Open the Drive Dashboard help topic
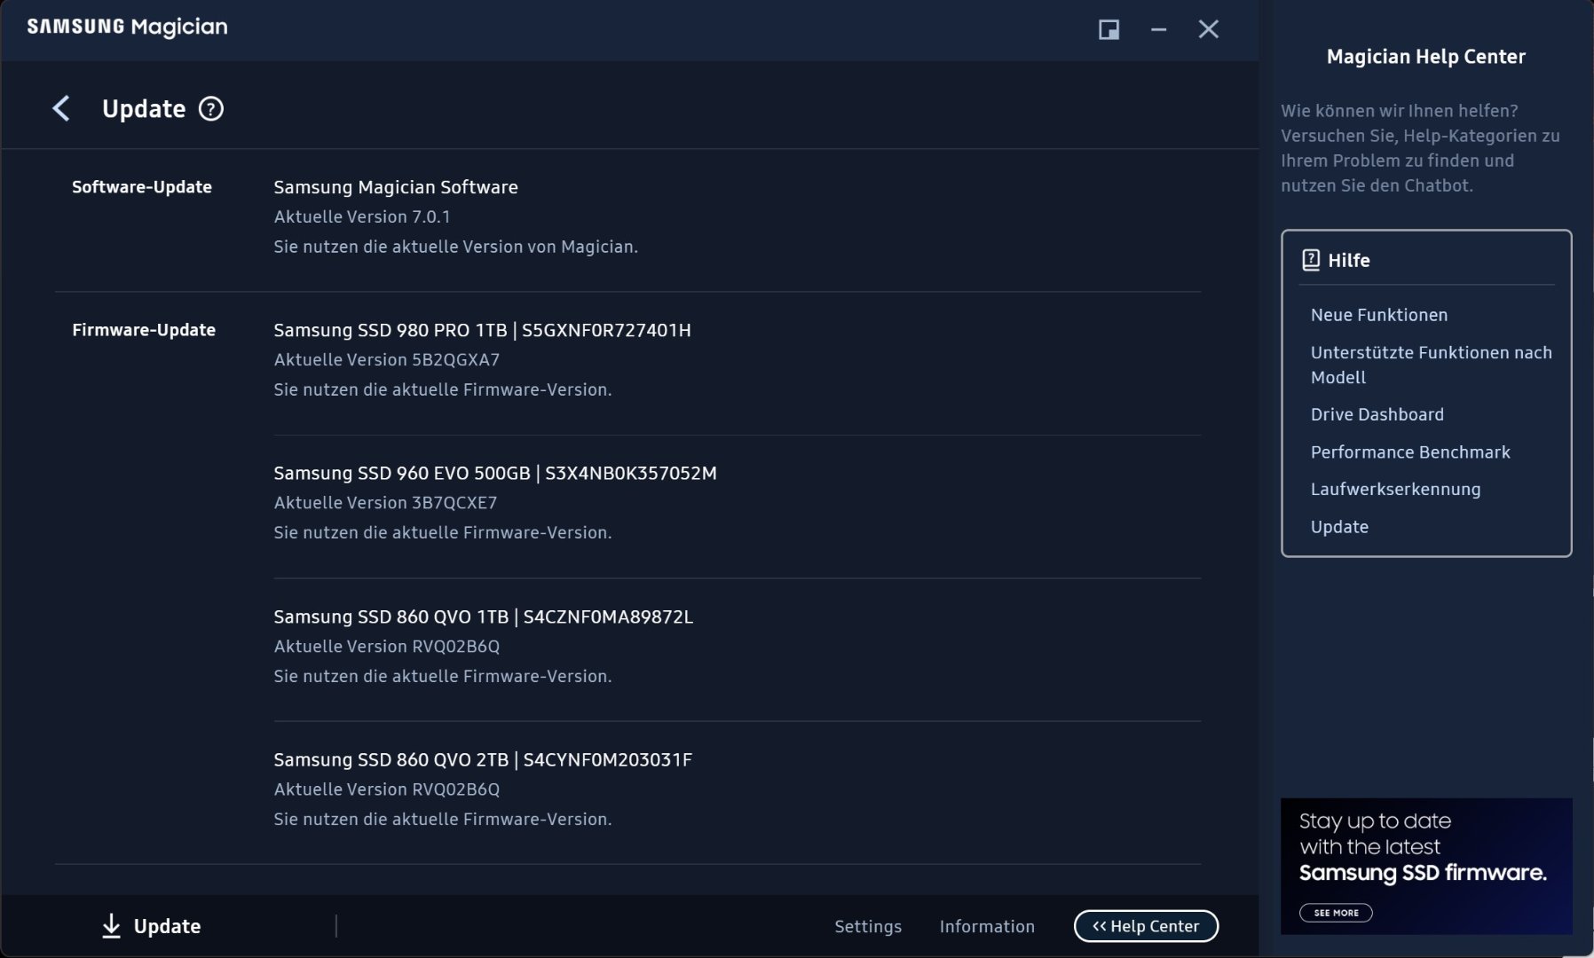Screen dimensions: 1594x958 pos(1377,414)
